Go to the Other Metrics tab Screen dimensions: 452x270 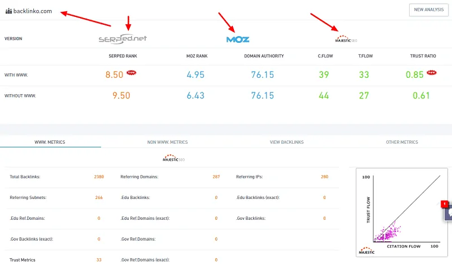click(x=402, y=142)
